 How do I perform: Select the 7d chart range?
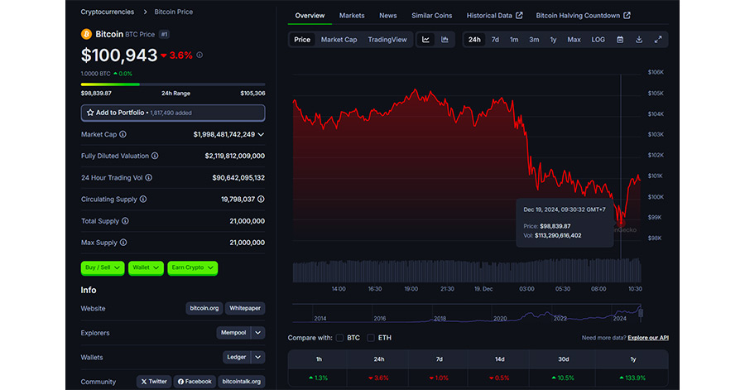[495, 40]
